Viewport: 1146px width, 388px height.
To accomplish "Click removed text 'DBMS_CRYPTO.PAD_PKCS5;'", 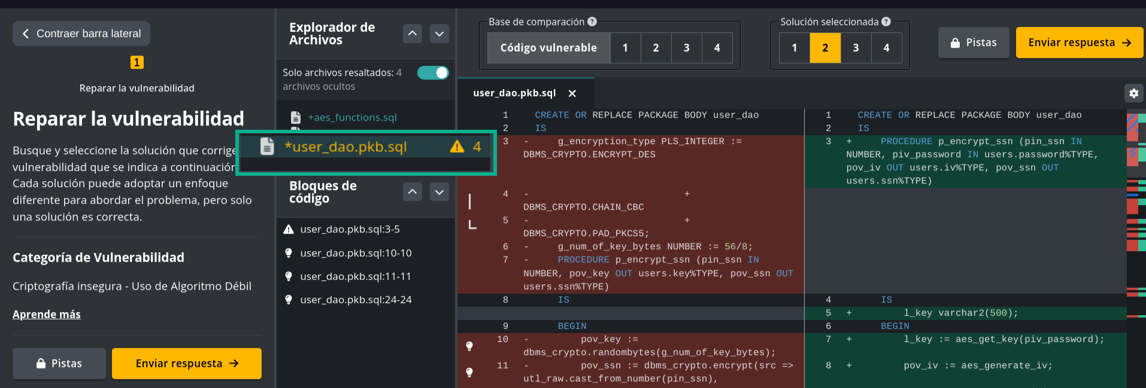I will tap(586, 233).
